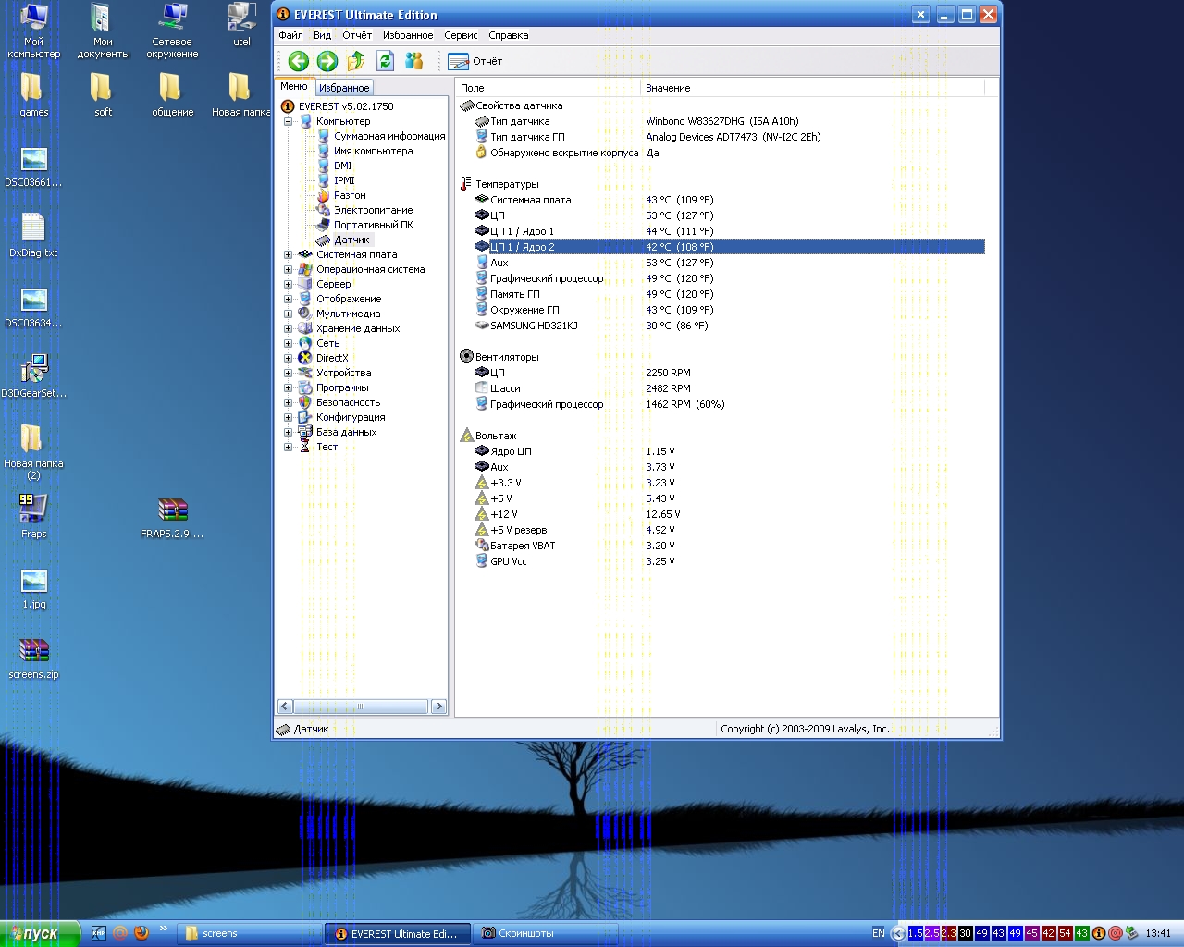Switch to the Избранное tab in sidebar
This screenshot has width=1184, height=947.
pos(344,88)
